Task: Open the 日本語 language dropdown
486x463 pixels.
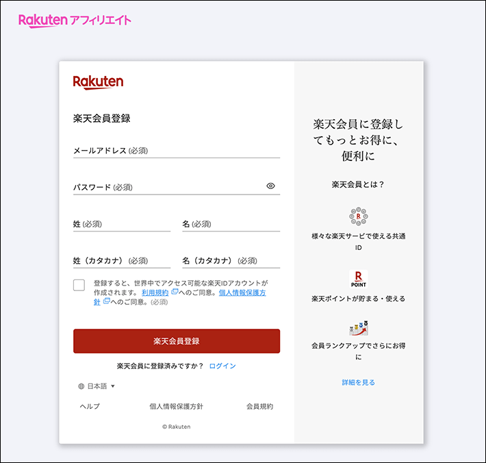Action: pos(97,386)
